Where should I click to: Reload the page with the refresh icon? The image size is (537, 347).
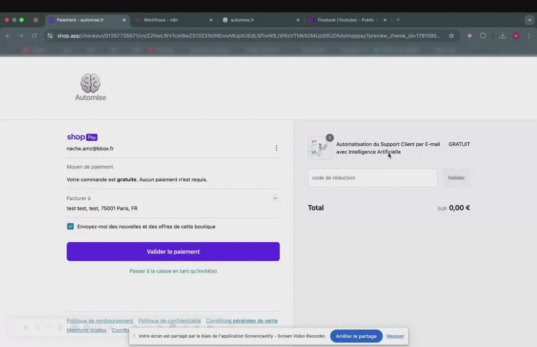tap(34, 36)
